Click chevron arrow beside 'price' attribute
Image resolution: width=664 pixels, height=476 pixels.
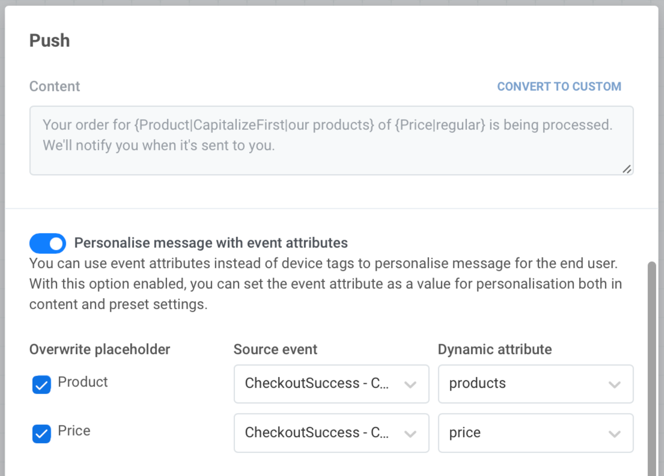(x=614, y=434)
